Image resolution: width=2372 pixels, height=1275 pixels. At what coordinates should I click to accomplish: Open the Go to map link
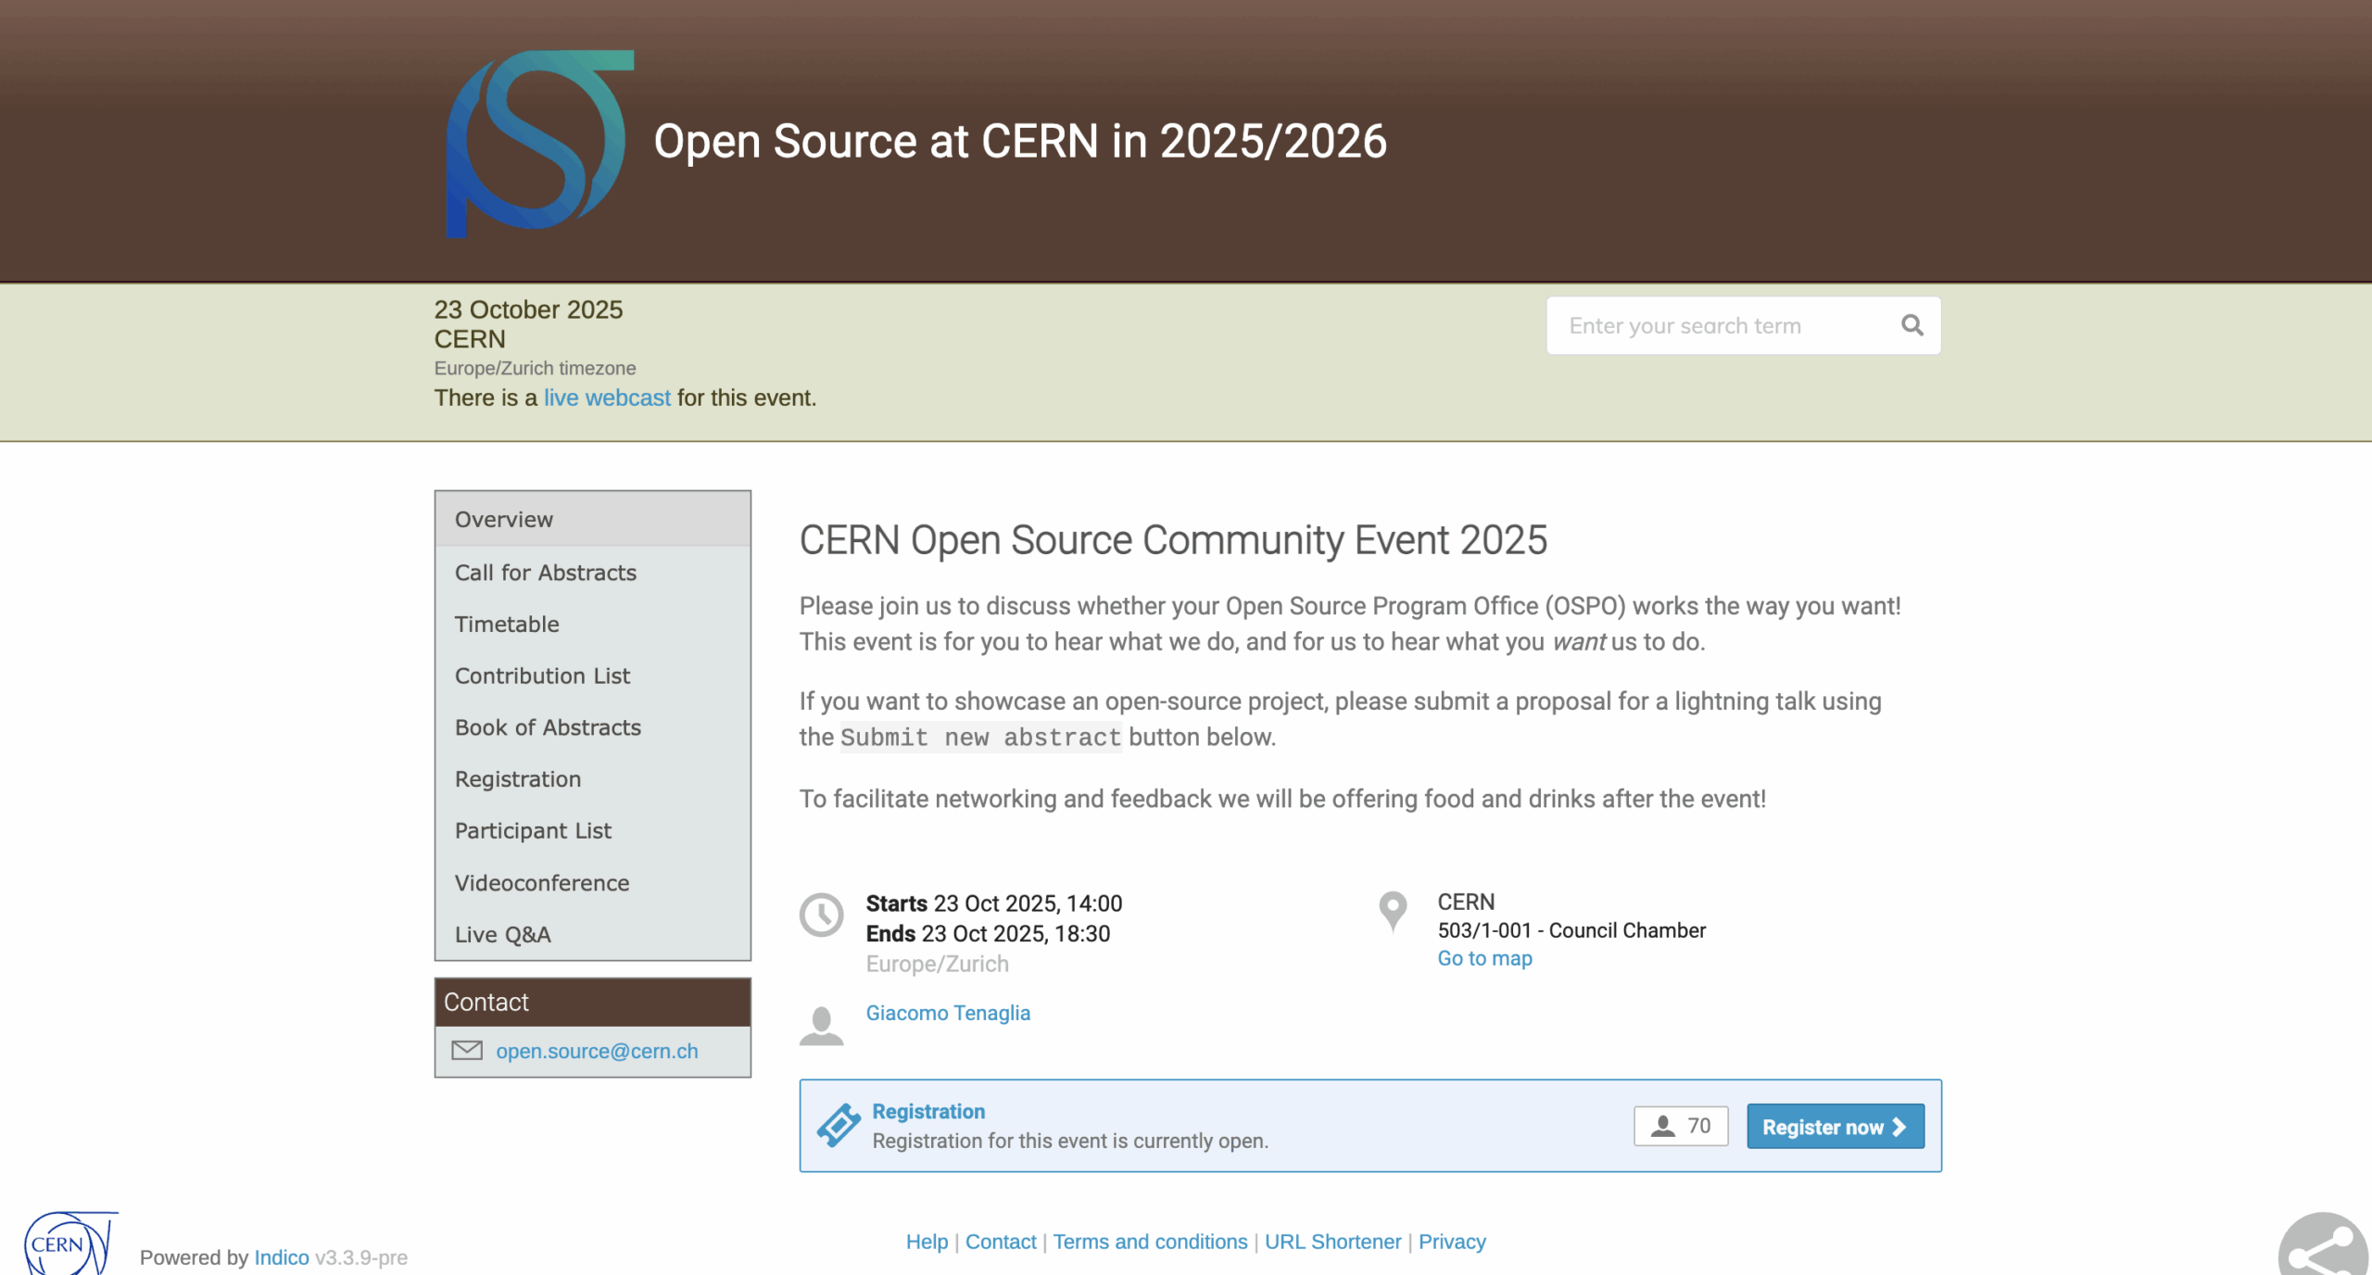1484,959
